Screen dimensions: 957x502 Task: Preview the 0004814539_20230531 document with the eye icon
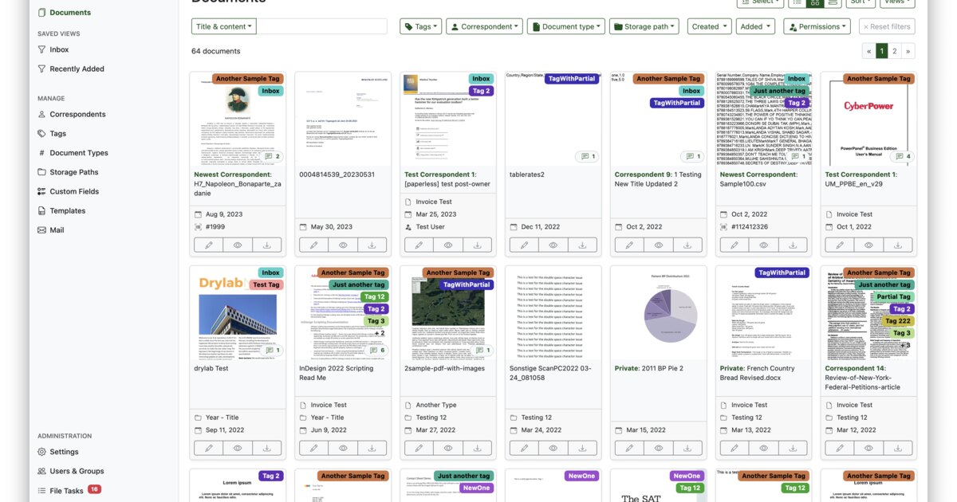(x=343, y=245)
